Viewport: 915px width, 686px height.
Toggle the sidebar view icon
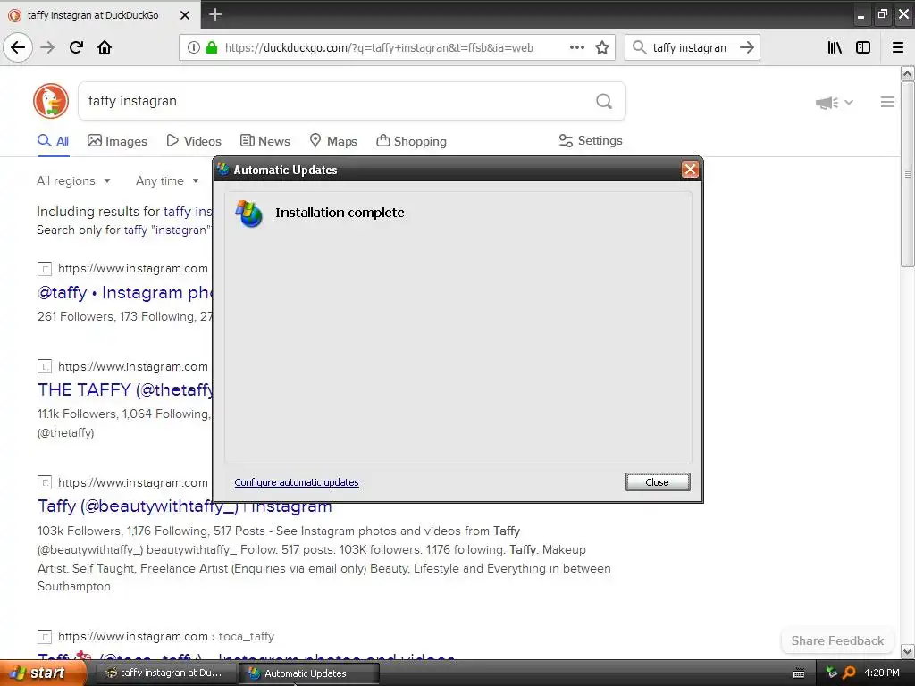(x=863, y=48)
